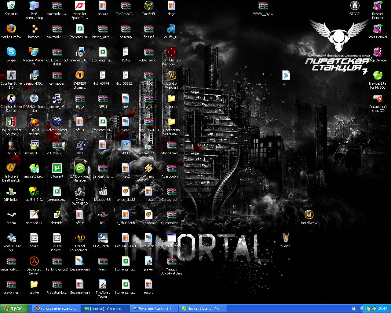
Task: Select the Paint shortcut icon
Action: coord(286,238)
